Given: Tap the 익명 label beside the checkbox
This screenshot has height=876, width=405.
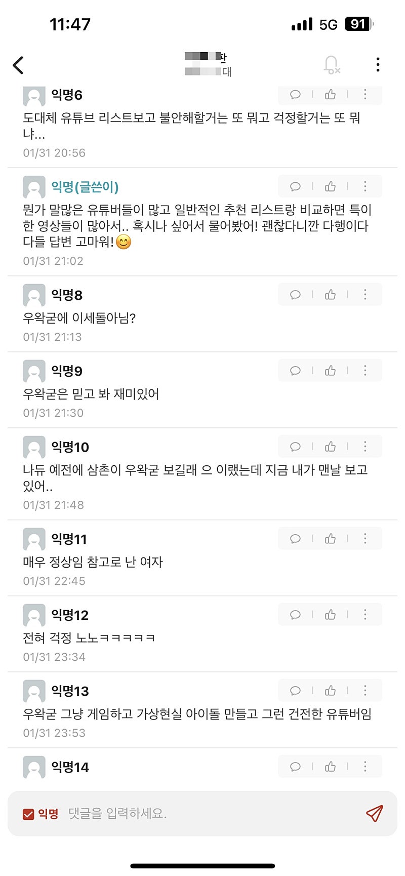Looking at the screenshot, I should pyautogui.click(x=48, y=814).
